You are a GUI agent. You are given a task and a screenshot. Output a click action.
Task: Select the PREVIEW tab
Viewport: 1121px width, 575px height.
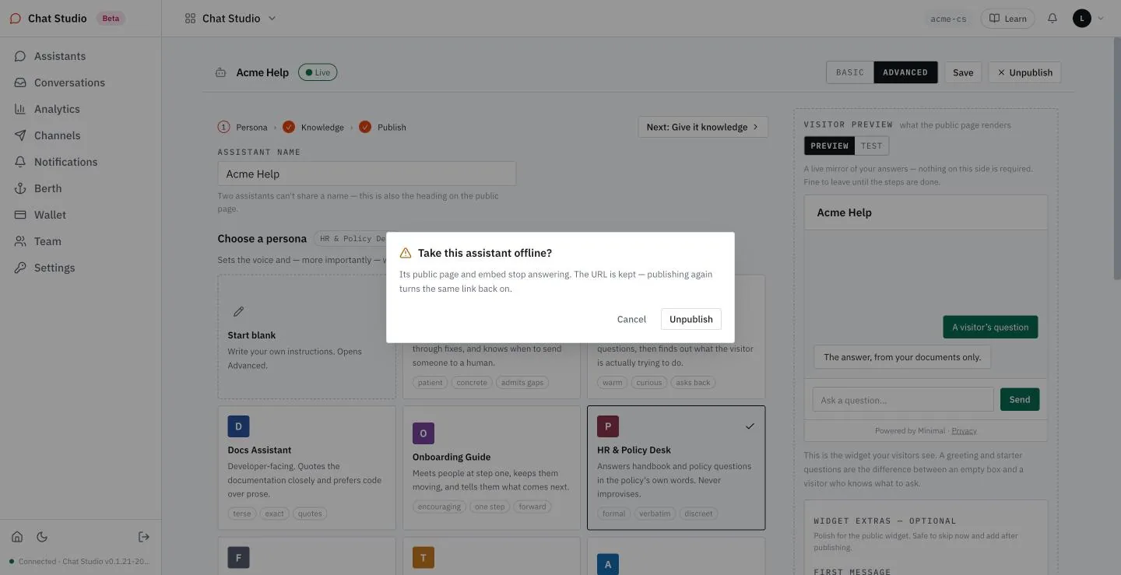(830, 146)
